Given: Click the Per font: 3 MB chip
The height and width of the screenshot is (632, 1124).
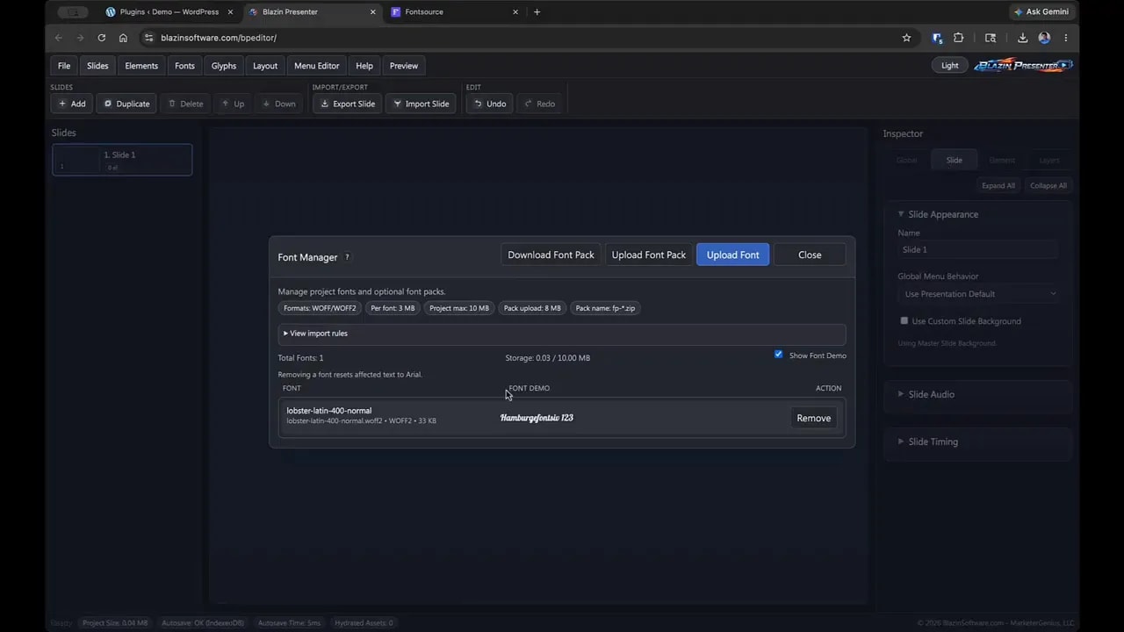Looking at the screenshot, I should click(393, 308).
